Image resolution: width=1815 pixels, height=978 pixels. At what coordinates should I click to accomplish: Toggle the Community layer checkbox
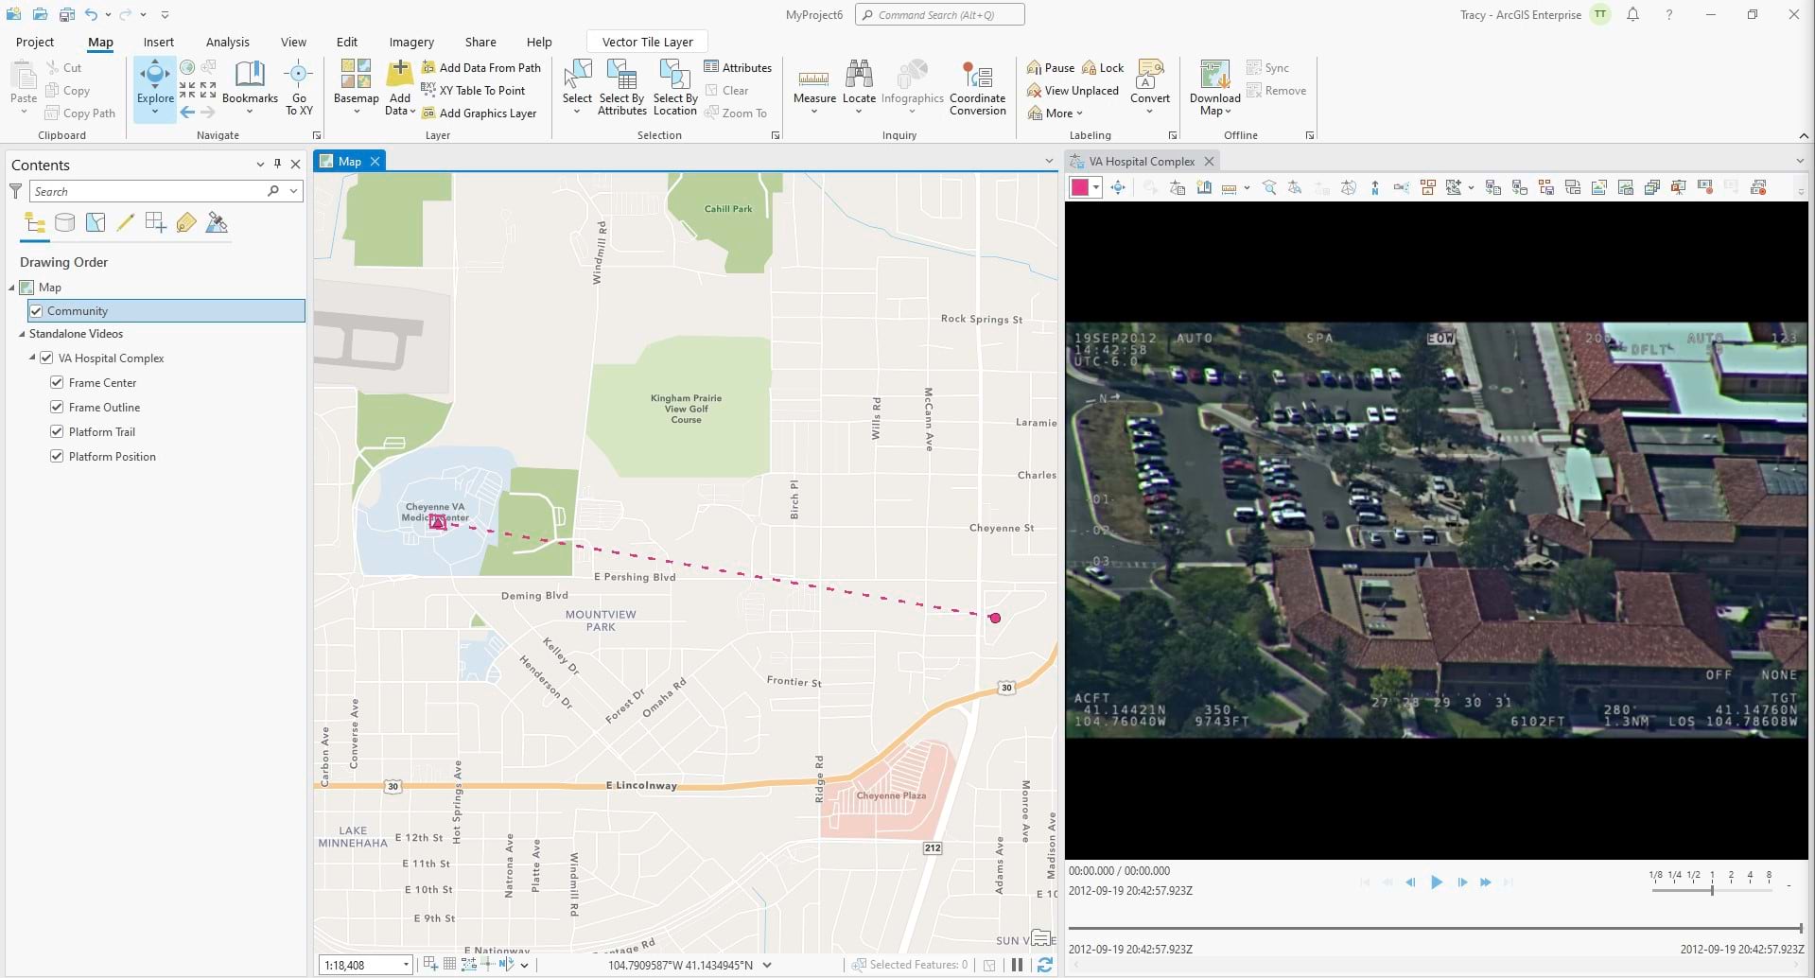(36, 311)
